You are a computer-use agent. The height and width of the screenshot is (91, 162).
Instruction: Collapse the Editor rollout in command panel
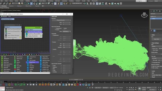(x=153, y=35)
